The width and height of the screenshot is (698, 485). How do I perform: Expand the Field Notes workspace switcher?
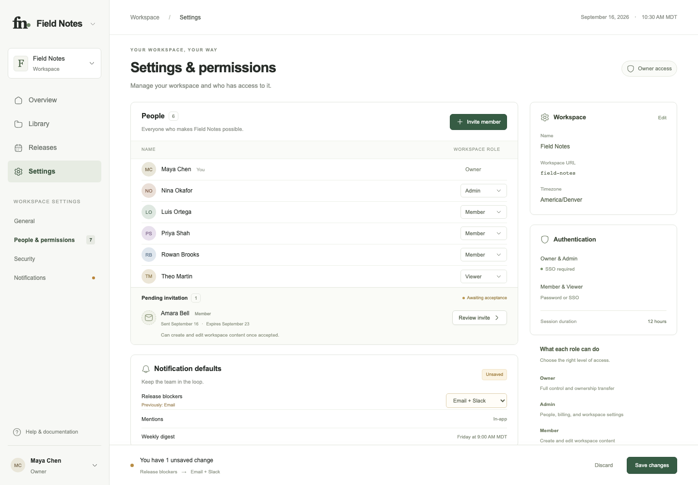tap(54, 63)
